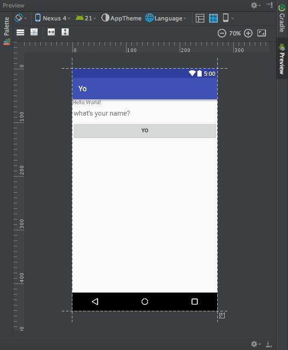Click the wifi signal status icon
The image size is (288, 350).
192,74
